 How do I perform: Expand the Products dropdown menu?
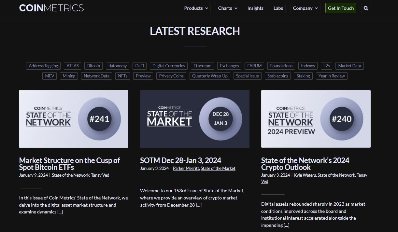pyautogui.click(x=196, y=8)
